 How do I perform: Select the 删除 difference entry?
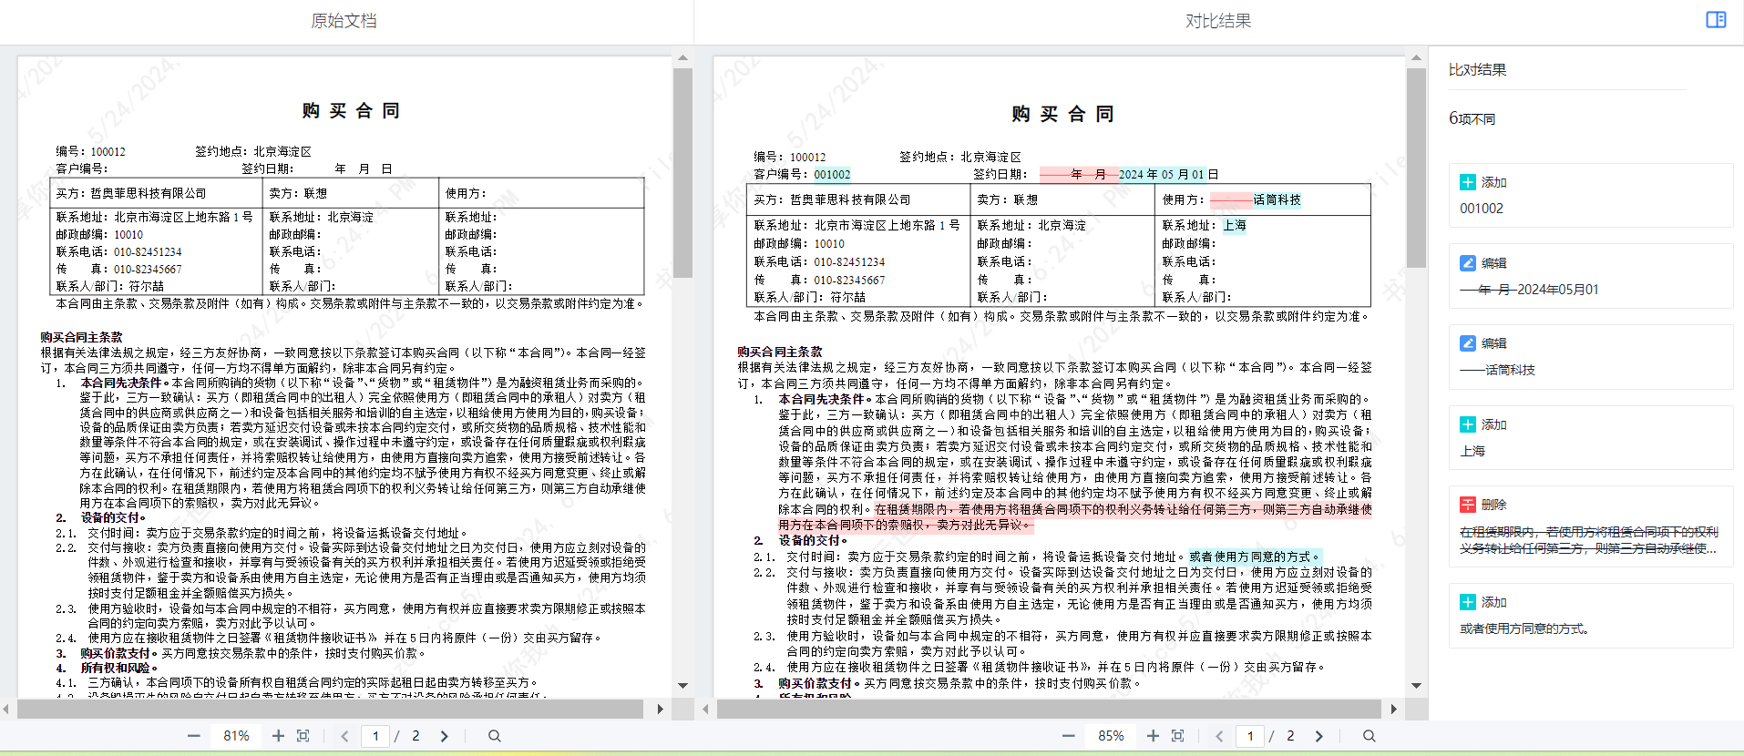(1590, 526)
